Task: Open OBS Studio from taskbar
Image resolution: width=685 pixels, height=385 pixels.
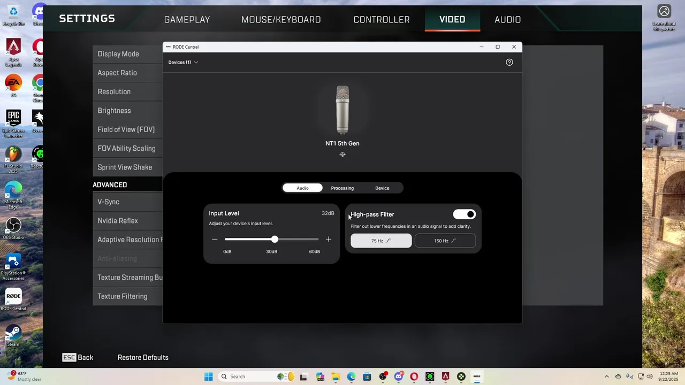Action: pyautogui.click(x=383, y=376)
